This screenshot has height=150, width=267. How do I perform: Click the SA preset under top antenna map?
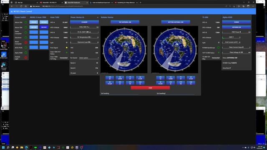pos(110,78)
